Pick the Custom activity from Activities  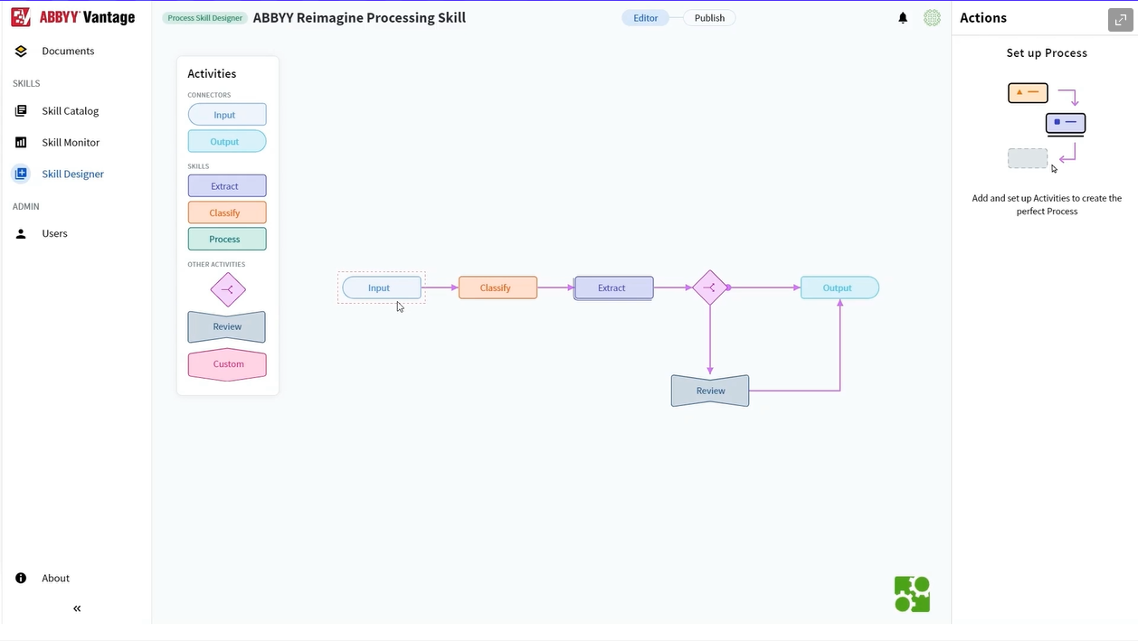tap(227, 364)
